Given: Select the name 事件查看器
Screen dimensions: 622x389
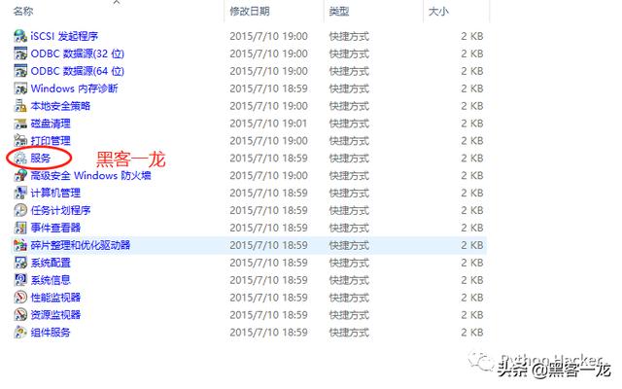Looking at the screenshot, I should 55,228.
